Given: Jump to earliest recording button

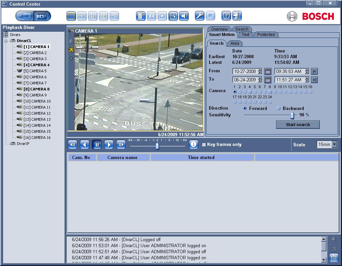Looking at the screenshot, I should [314, 71].
